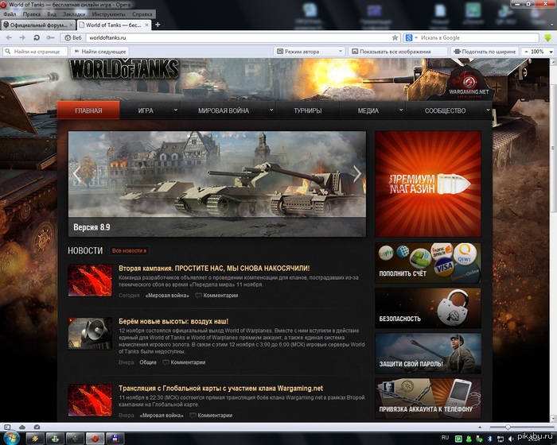Open the Безопасность banner

click(x=428, y=308)
